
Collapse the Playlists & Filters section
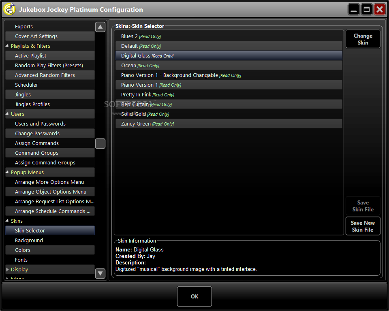coord(7,46)
